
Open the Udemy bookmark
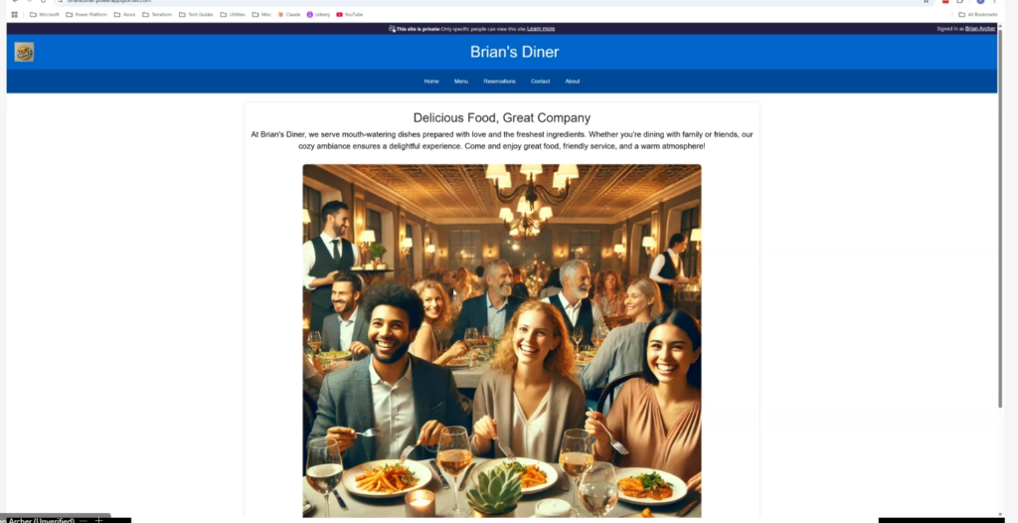(319, 14)
